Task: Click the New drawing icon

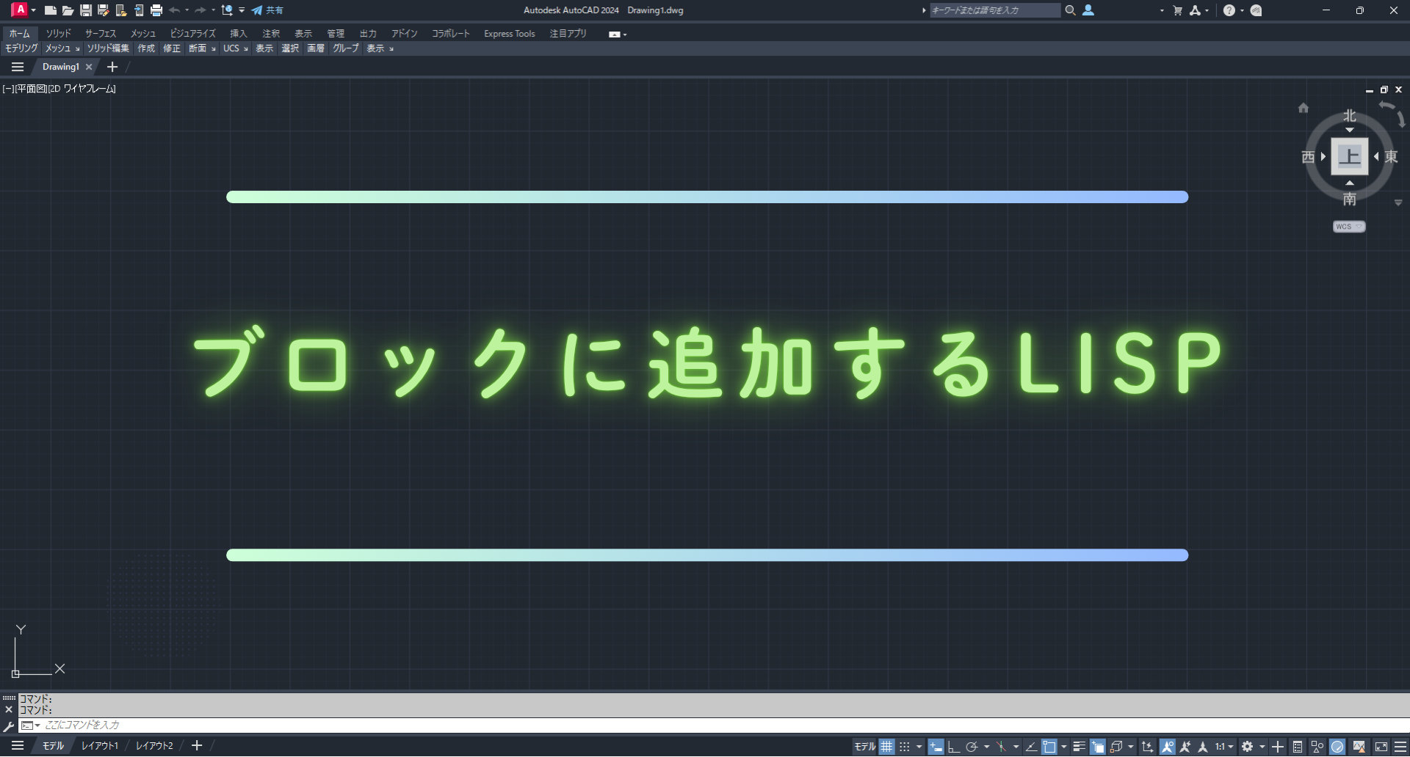Action: 51,10
